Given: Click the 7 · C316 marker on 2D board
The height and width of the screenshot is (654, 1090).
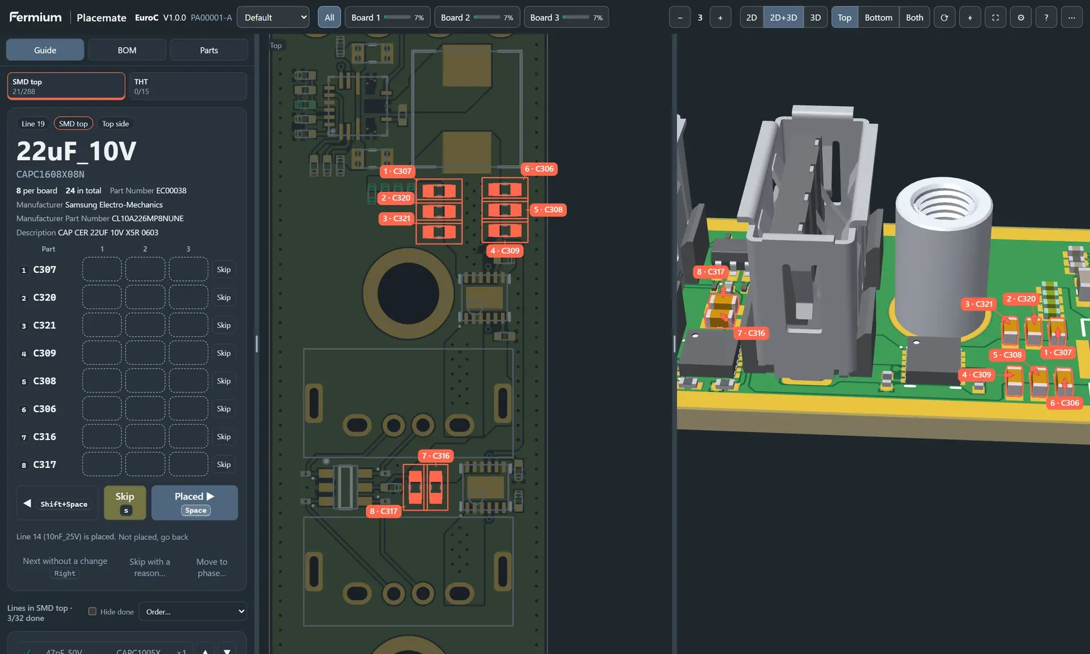Looking at the screenshot, I should pyautogui.click(x=435, y=456).
